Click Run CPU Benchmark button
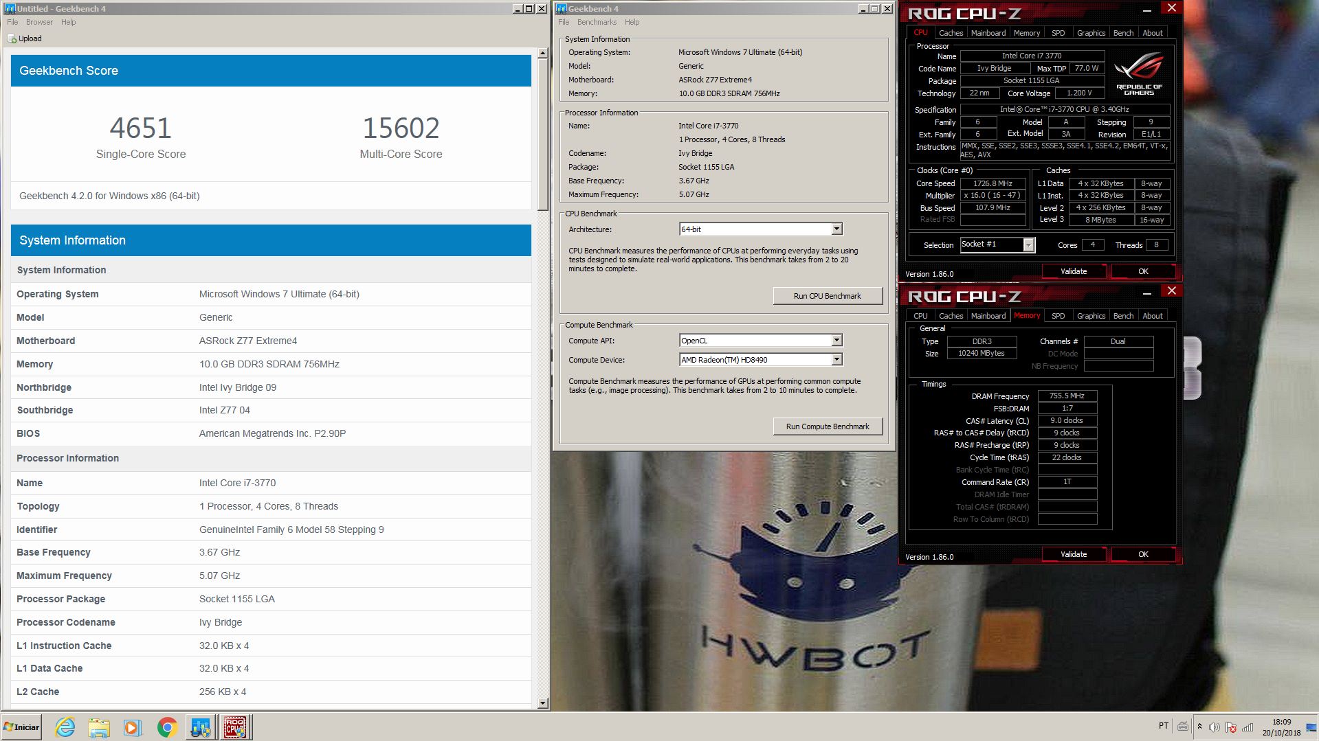 click(828, 296)
